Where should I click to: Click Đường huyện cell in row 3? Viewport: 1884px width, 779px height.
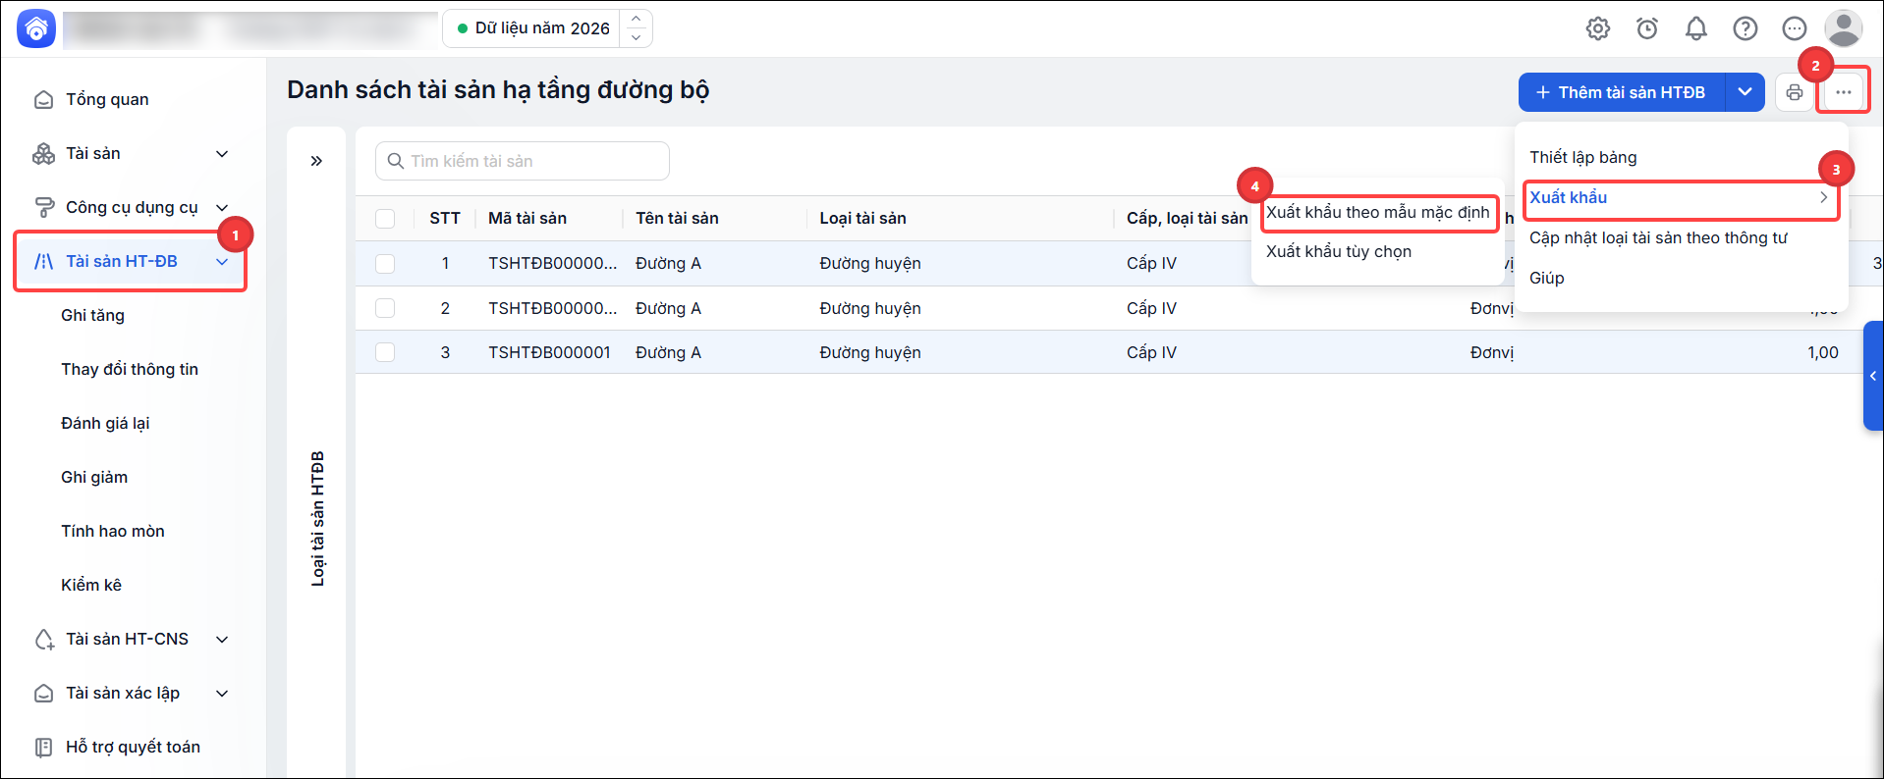click(870, 352)
